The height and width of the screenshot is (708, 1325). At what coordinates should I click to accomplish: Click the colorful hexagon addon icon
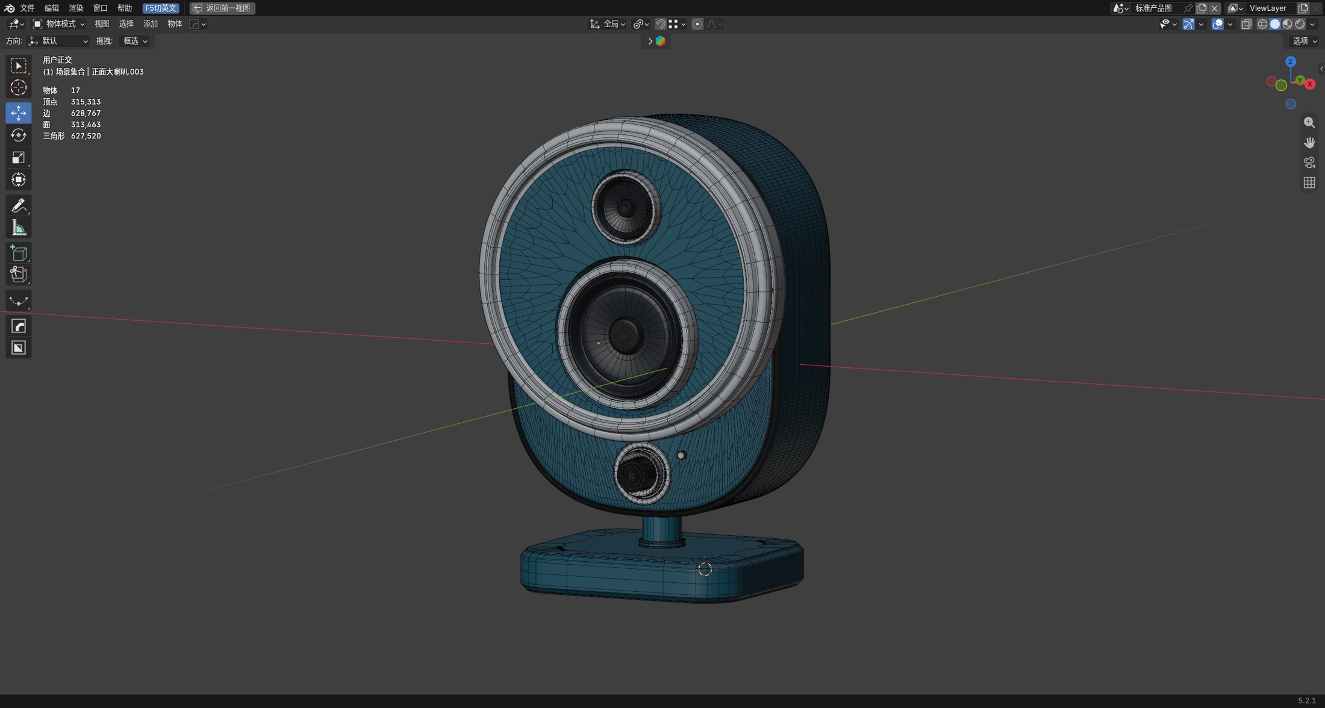pyautogui.click(x=661, y=41)
